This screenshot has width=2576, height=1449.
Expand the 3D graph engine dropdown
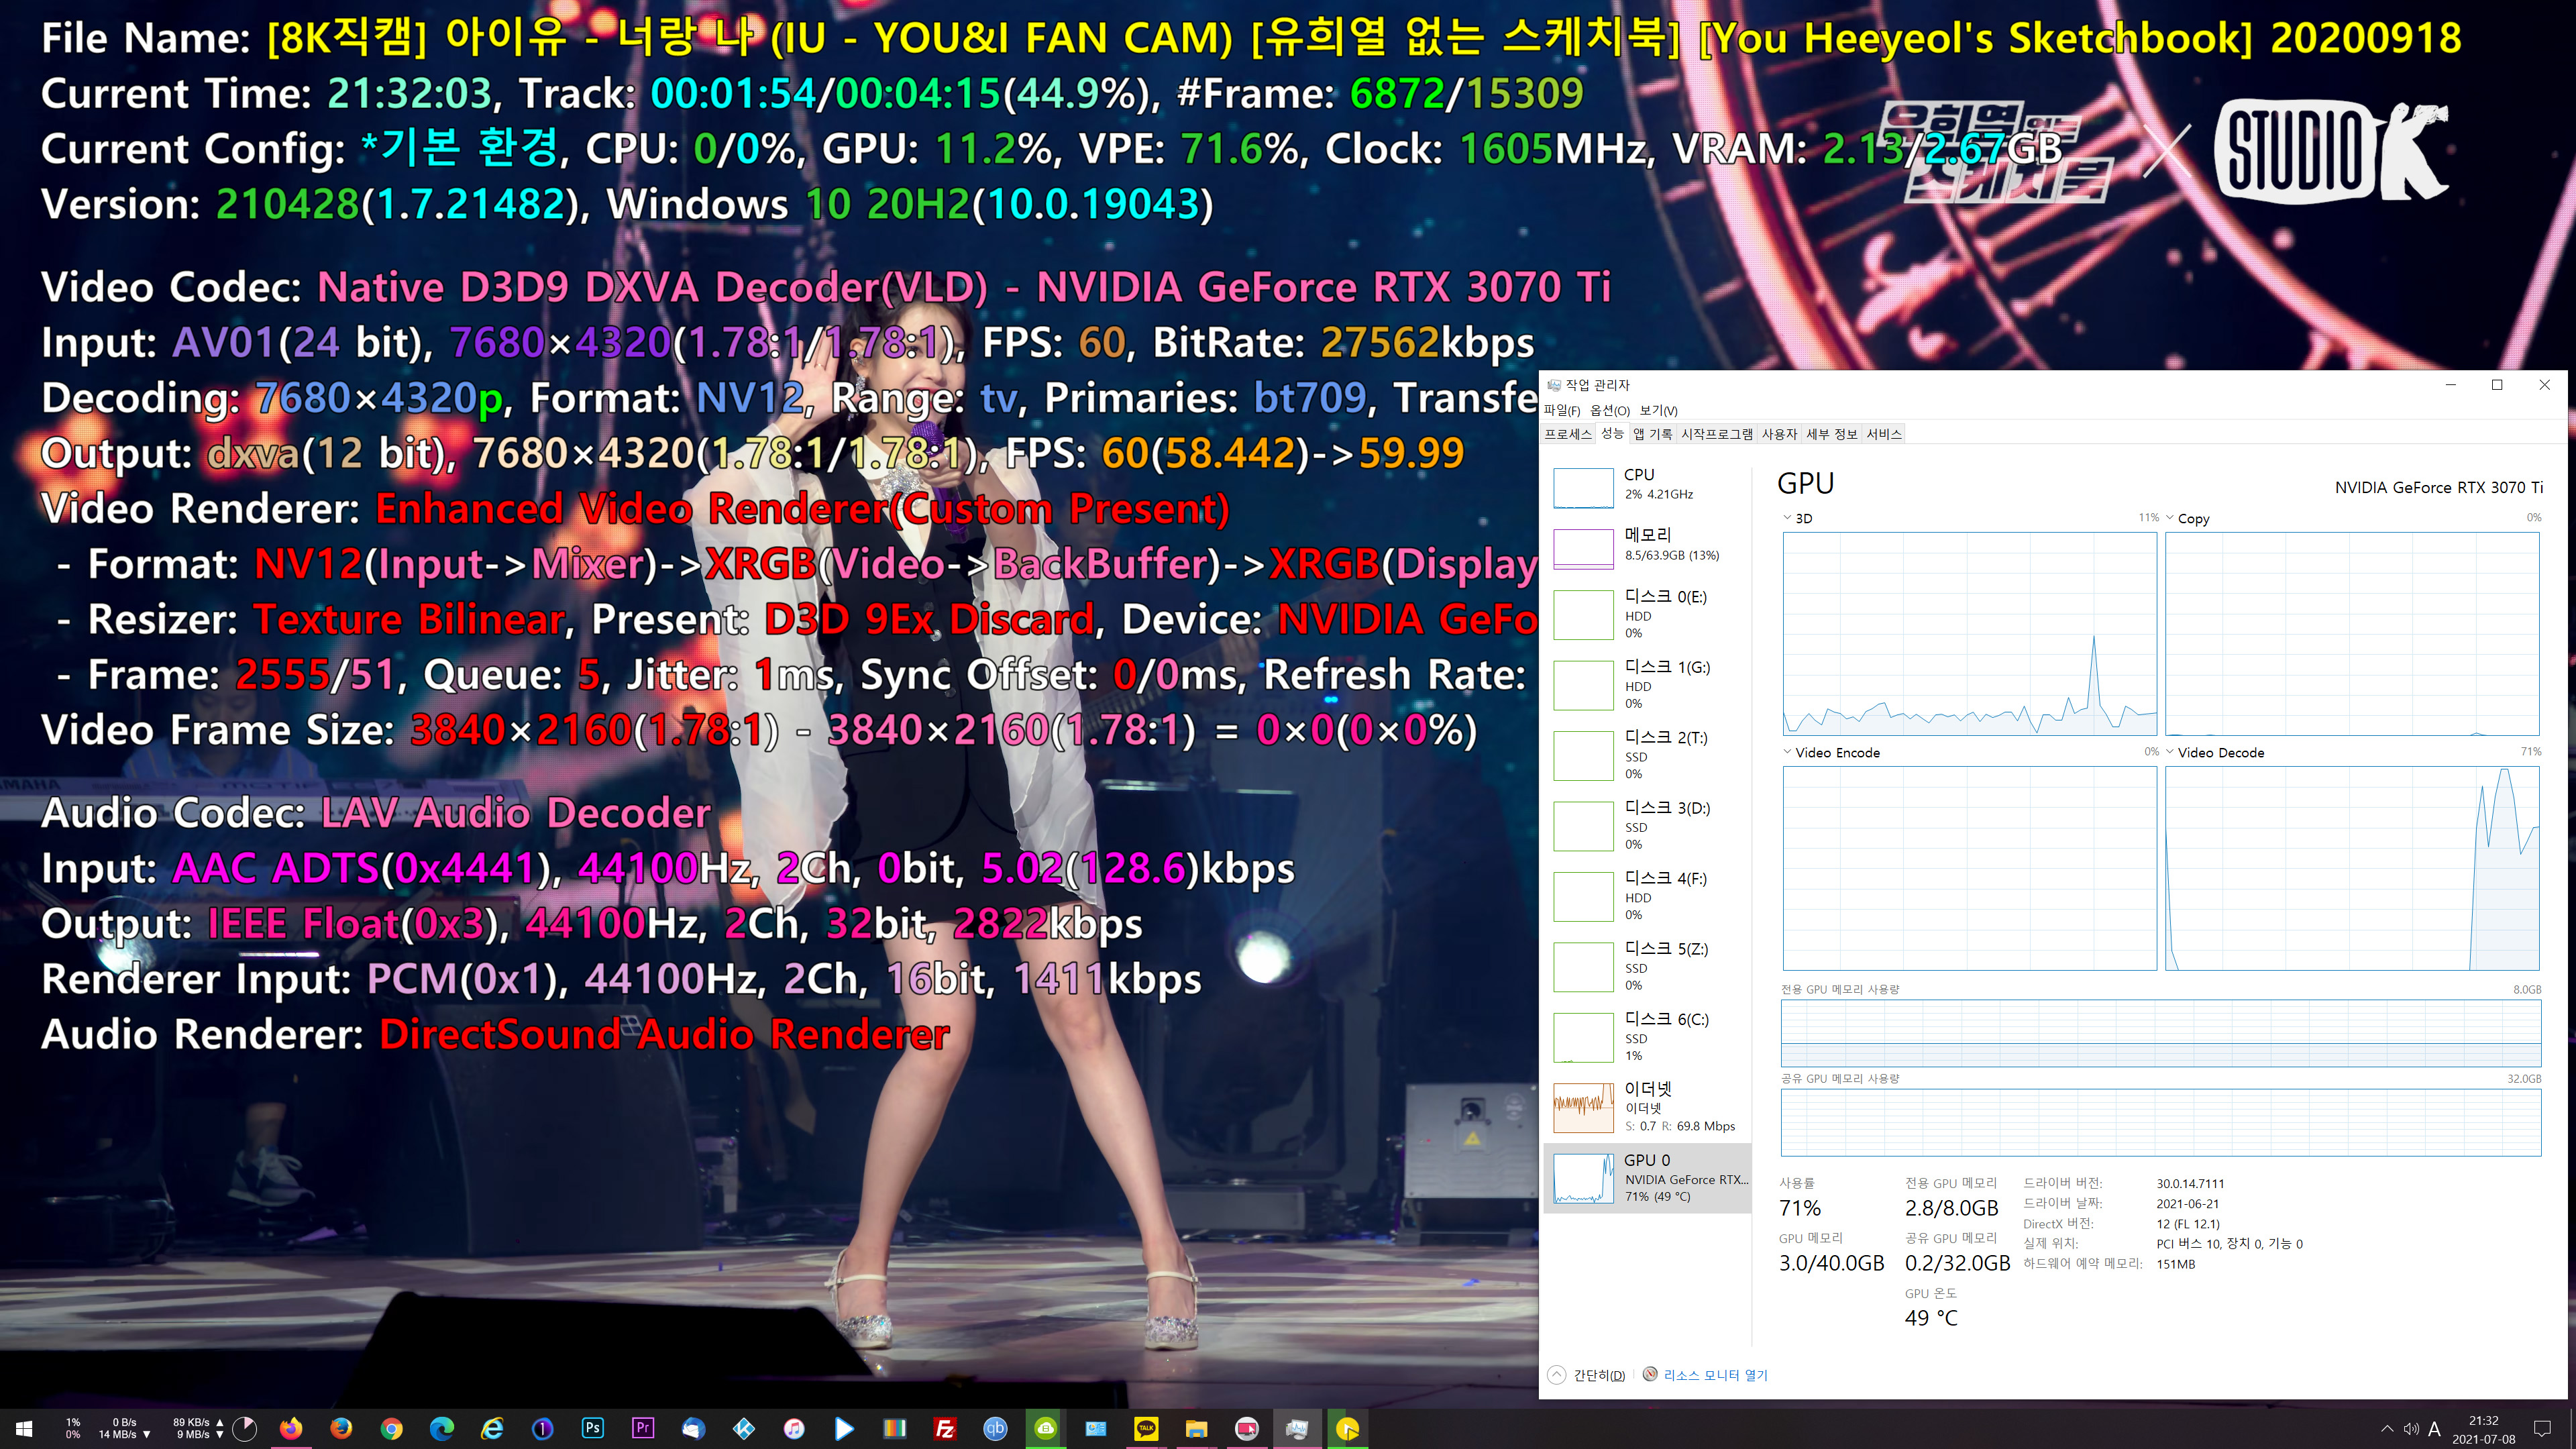1797,518
